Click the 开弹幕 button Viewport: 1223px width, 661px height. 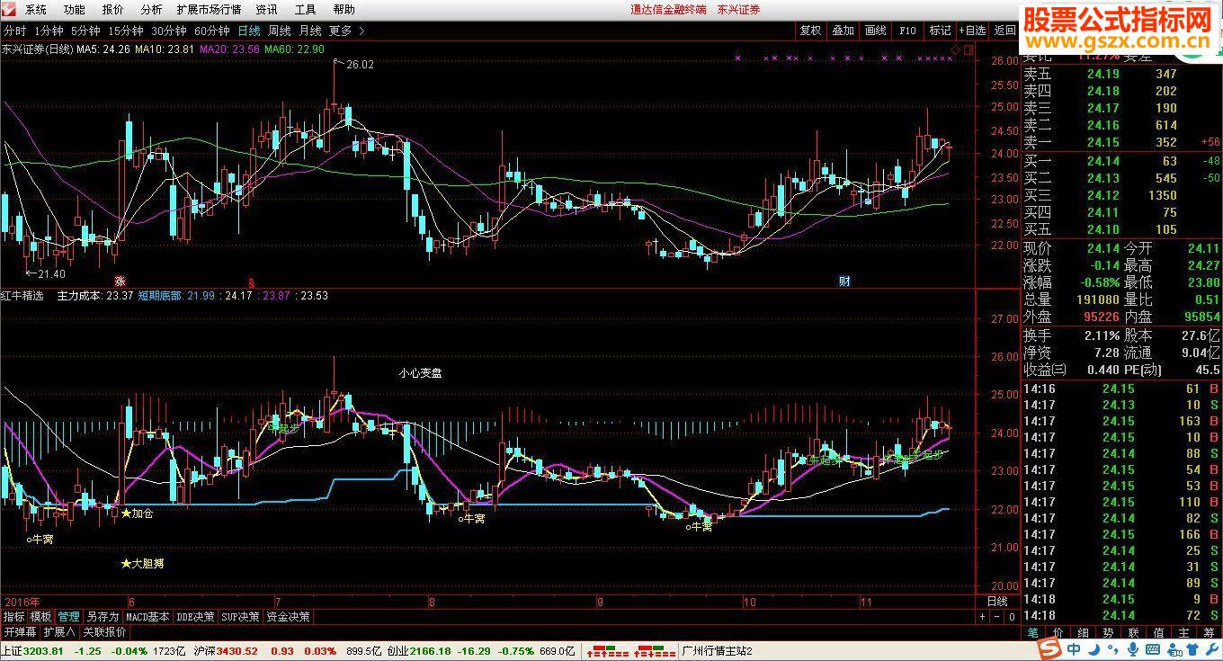(x=19, y=631)
